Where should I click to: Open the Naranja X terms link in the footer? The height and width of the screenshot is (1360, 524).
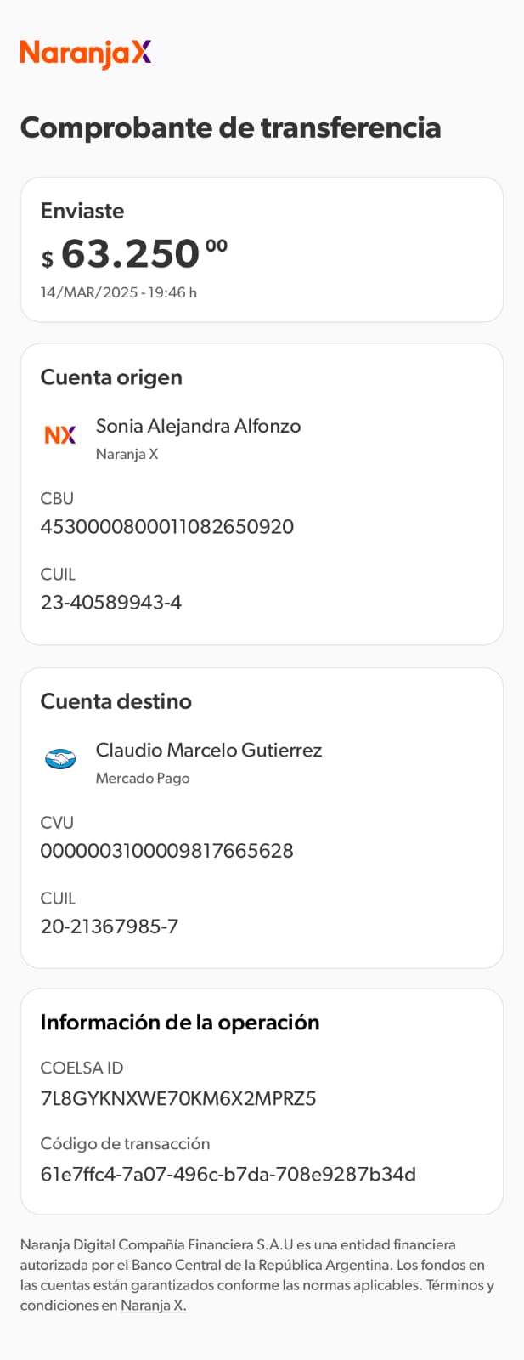[x=153, y=1306]
